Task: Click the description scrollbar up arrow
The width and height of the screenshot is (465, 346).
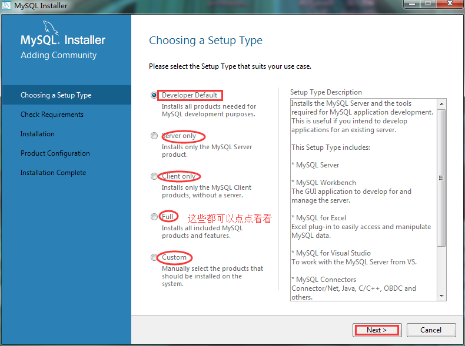Action: (441, 104)
